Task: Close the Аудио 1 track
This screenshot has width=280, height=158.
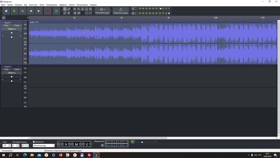Action: [x=2, y=22]
